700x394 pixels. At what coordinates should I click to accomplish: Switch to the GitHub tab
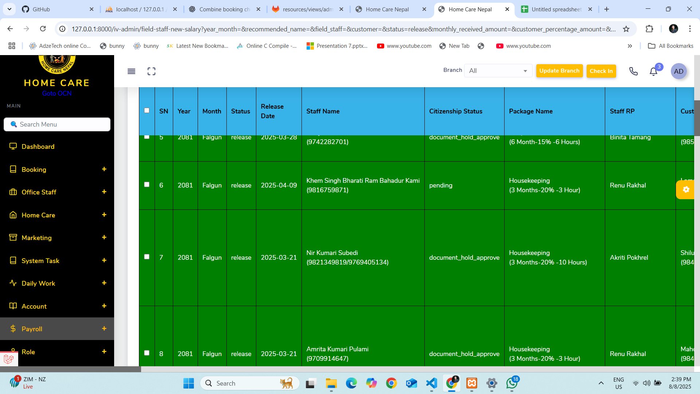click(x=58, y=9)
